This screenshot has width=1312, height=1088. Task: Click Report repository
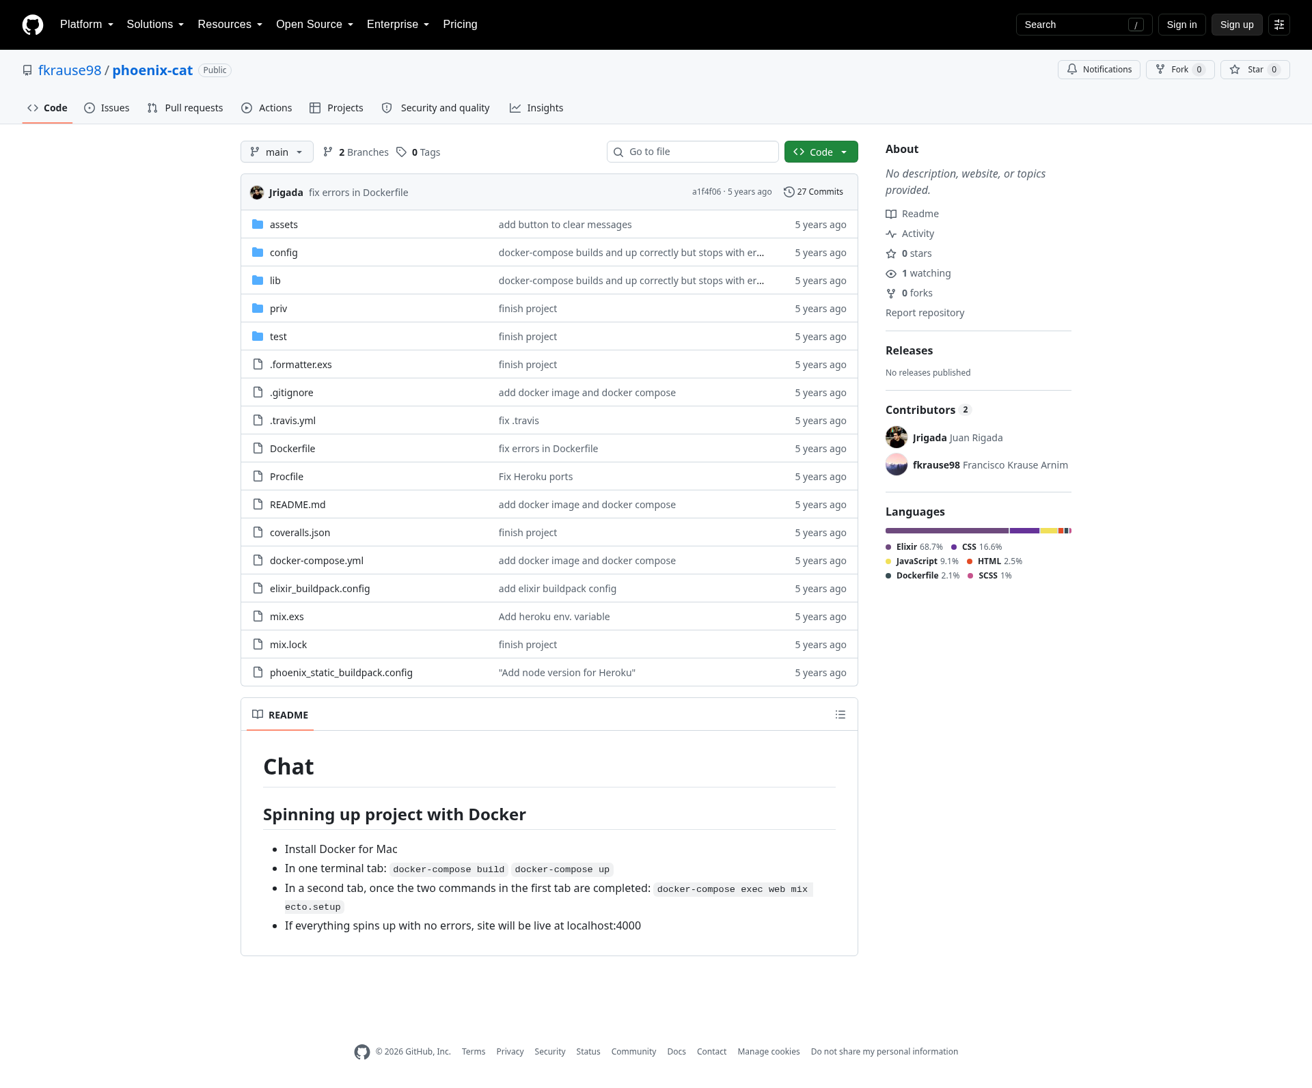(x=925, y=313)
